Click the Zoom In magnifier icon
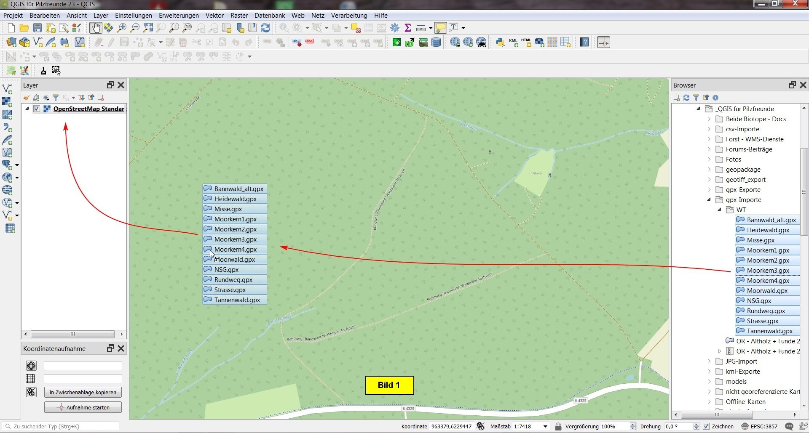This screenshot has height=433, width=809. pos(122,28)
